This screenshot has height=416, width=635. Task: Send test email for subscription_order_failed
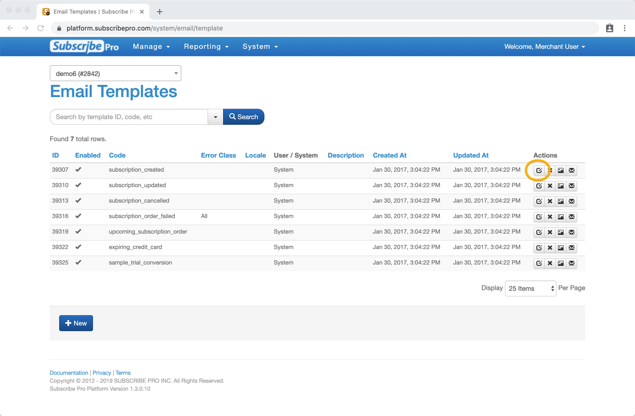572,217
